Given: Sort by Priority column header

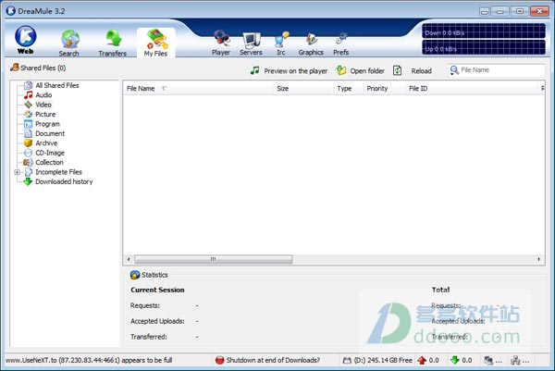Looking at the screenshot, I should [x=385, y=89].
